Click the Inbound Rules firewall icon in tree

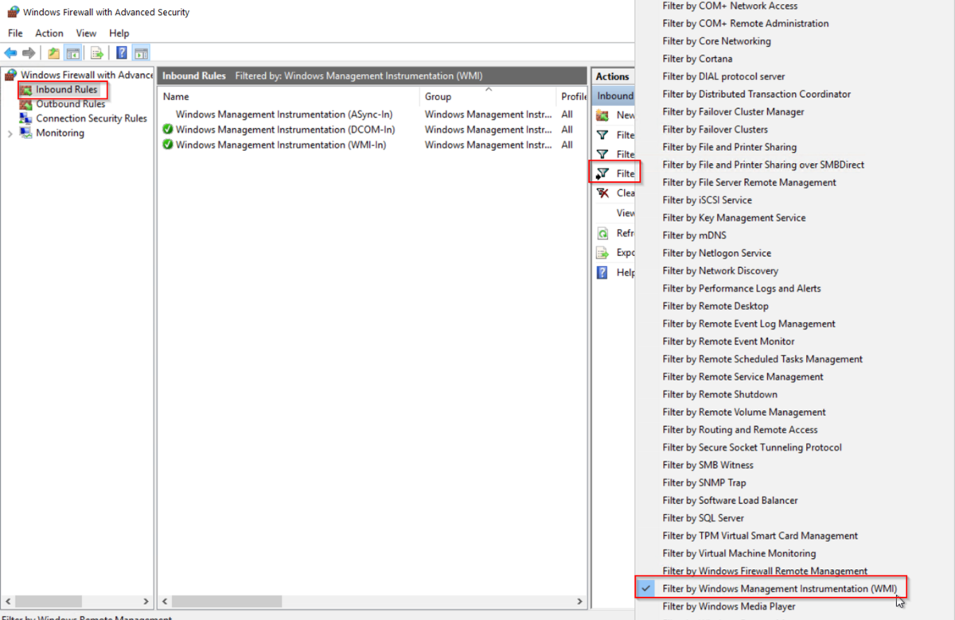point(26,90)
